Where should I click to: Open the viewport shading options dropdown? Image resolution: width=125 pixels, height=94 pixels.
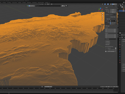click(x=117, y=4)
